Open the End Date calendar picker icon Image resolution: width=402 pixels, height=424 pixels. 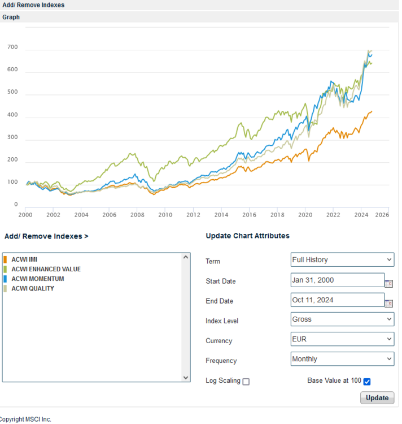coord(388,303)
